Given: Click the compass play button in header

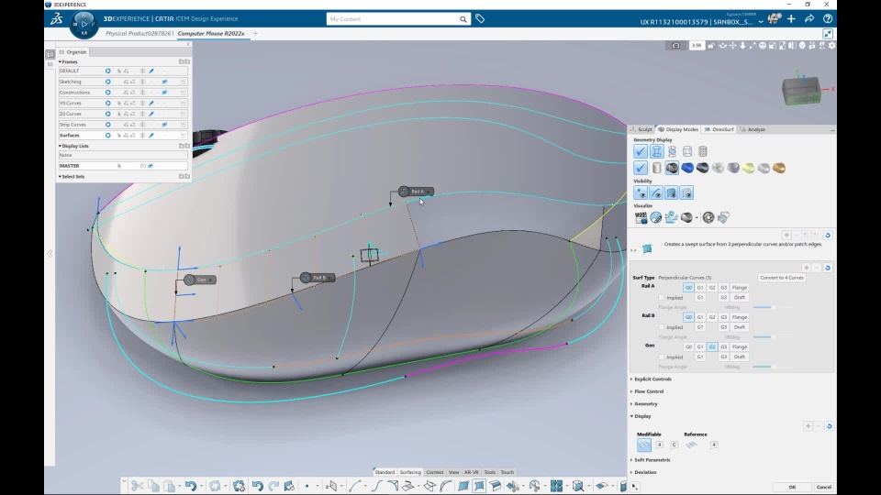Looking at the screenshot, I should tap(84, 24).
